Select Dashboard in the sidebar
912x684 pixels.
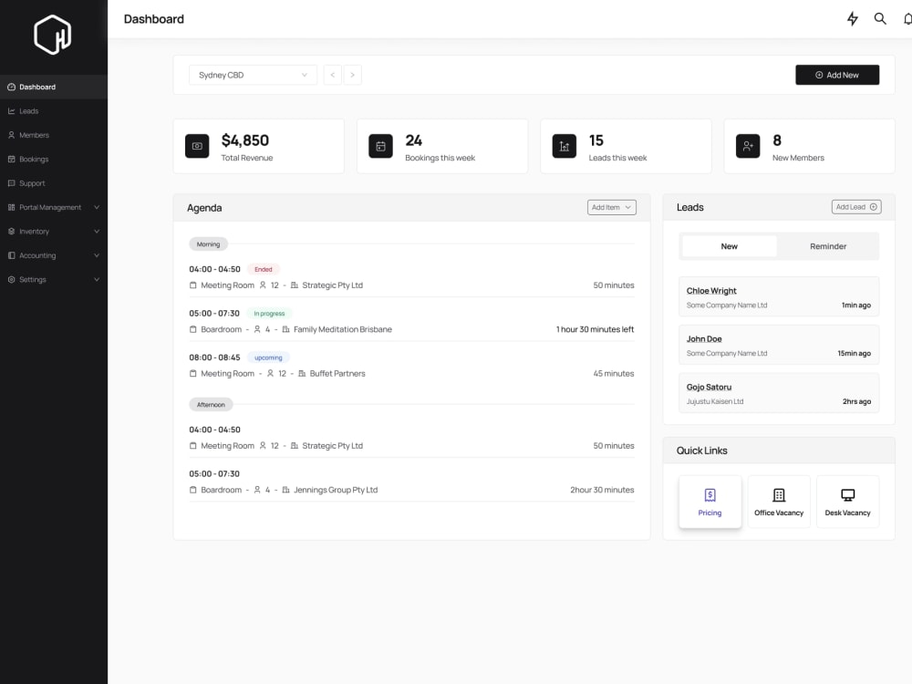click(x=54, y=87)
